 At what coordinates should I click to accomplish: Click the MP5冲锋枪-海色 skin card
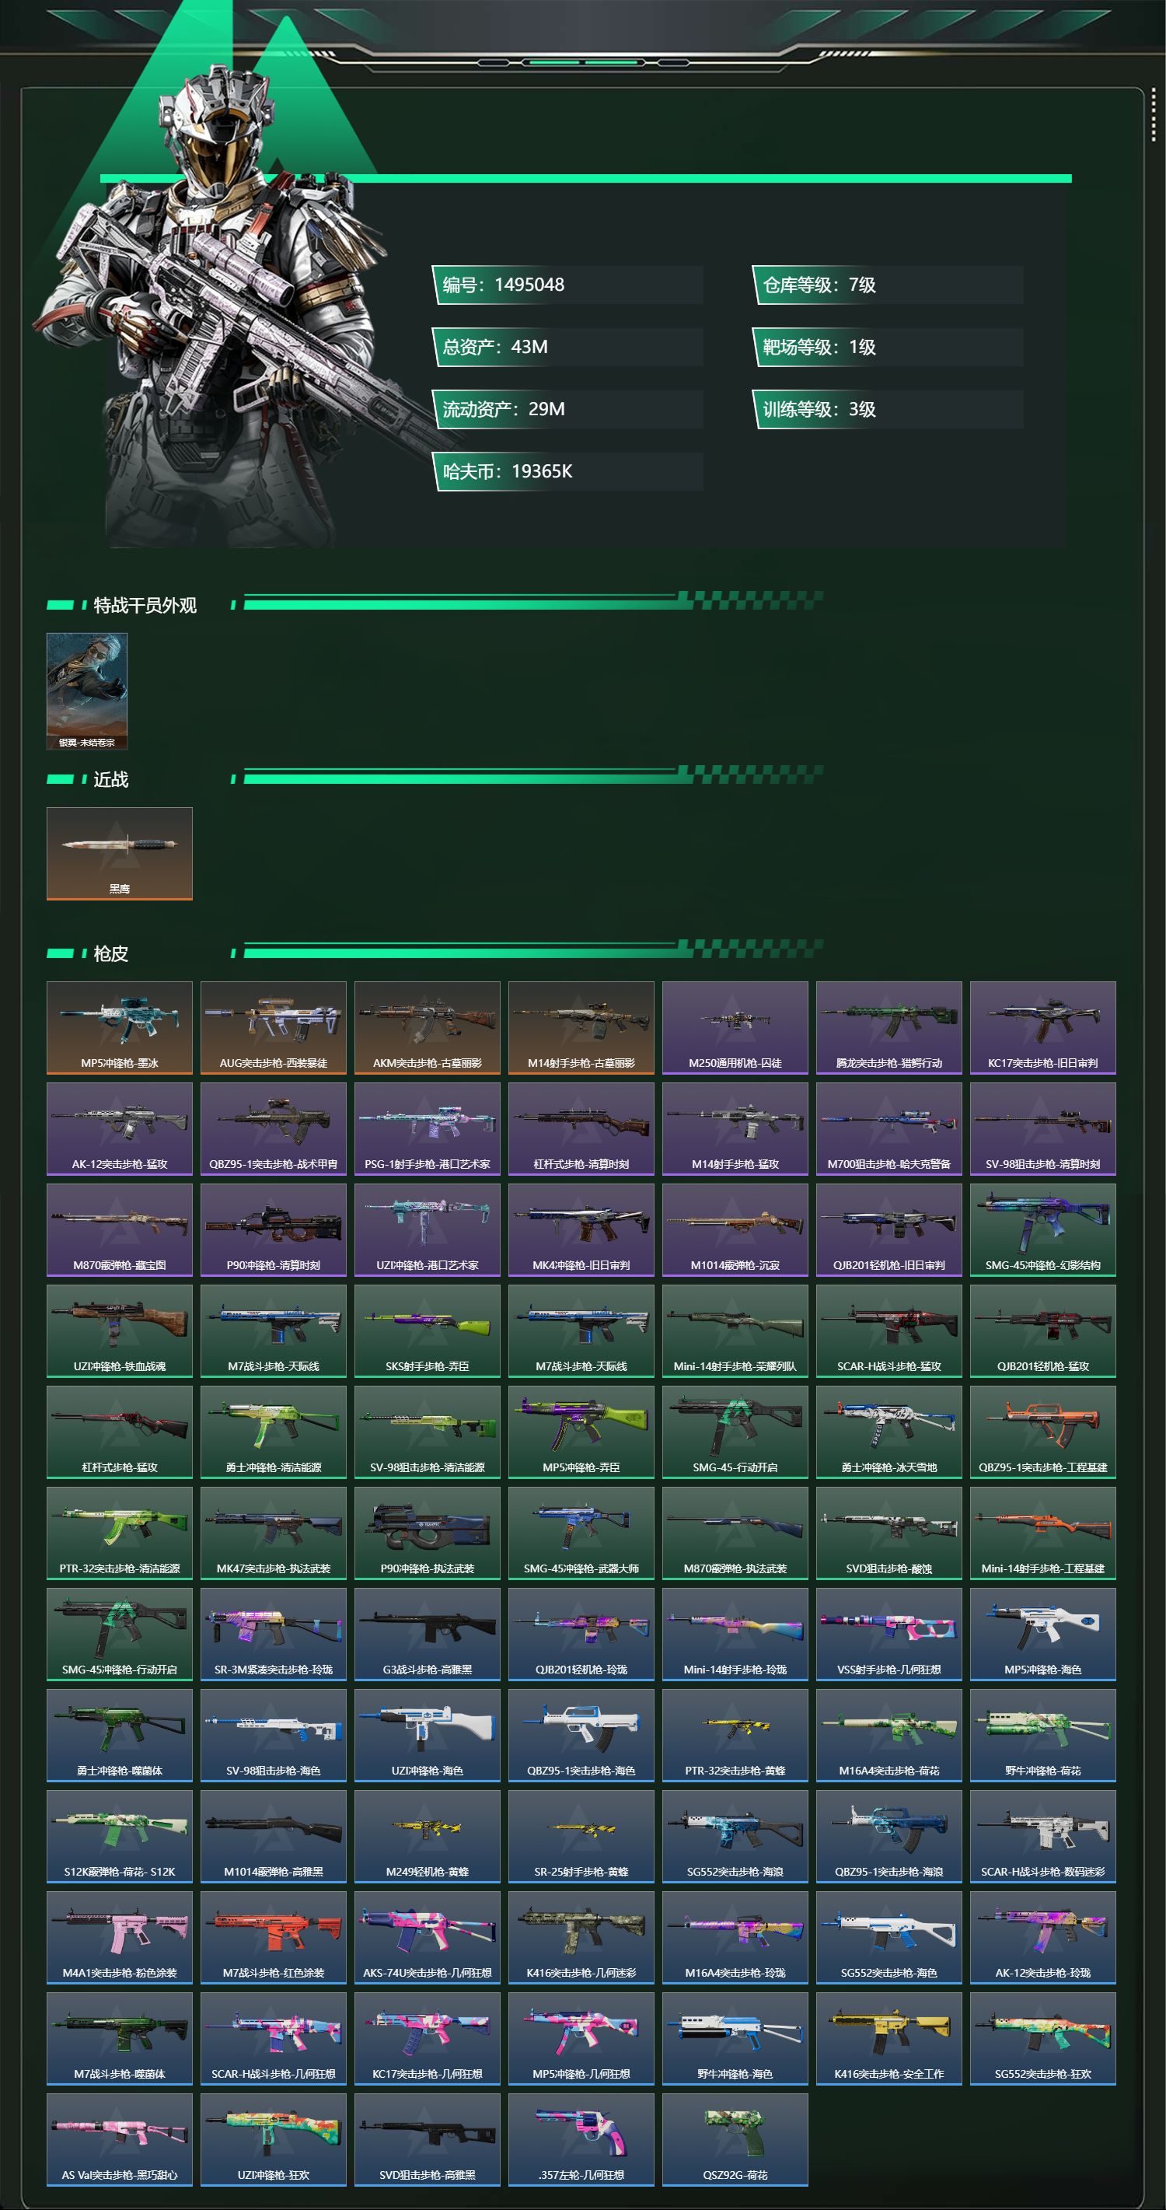(x=1042, y=1635)
